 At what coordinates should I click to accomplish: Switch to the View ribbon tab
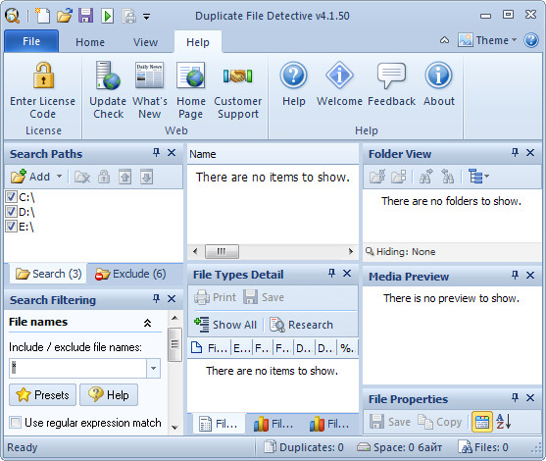coord(145,42)
